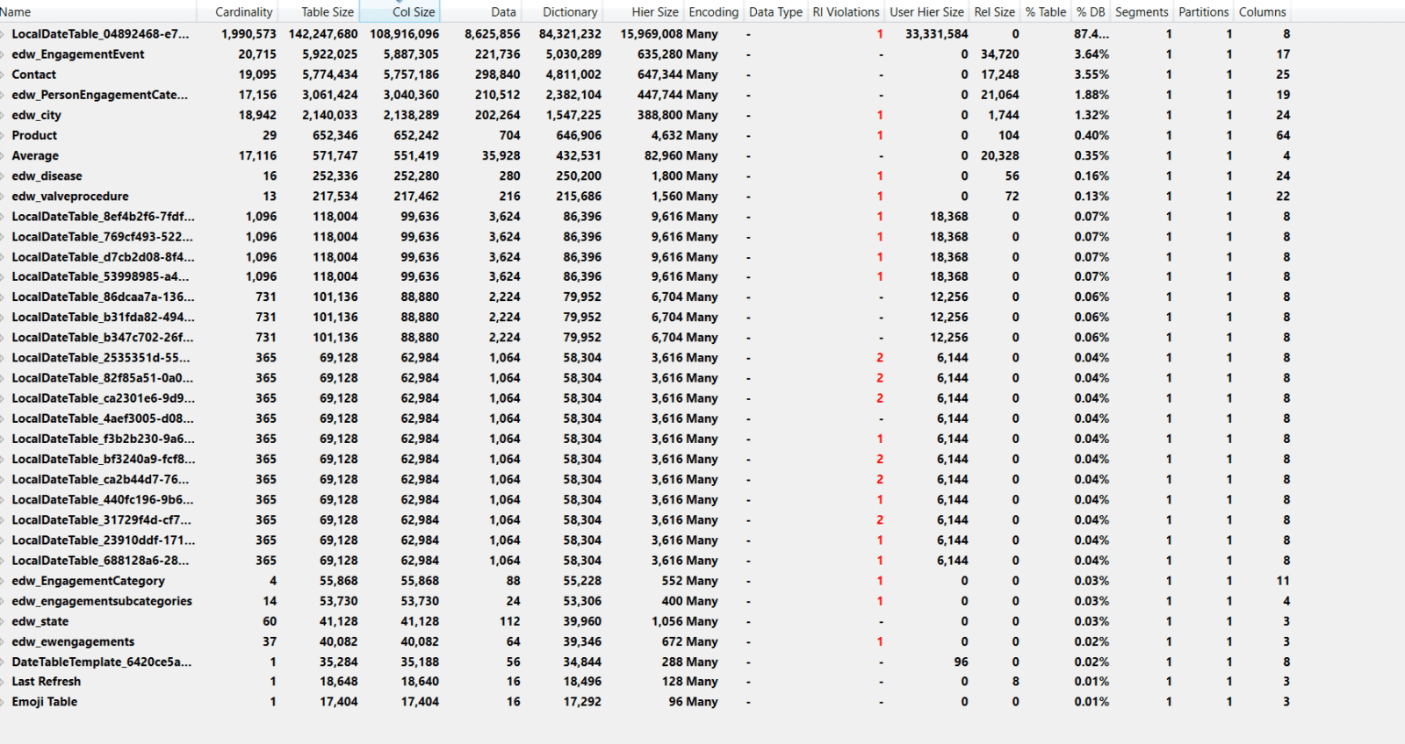Select the LocalDateTable_4aef3005-d08... row
The height and width of the screenshot is (744, 1405).
coord(645,418)
